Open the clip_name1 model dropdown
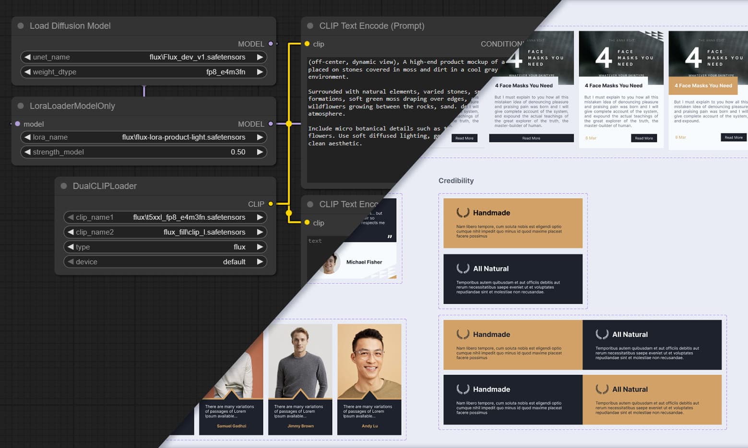748x448 pixels. coord(165,217)
